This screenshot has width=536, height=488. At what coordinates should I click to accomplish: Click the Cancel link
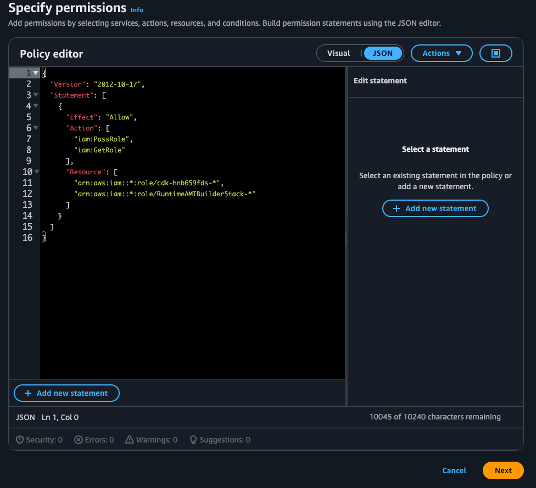click(x=454, y=470)
